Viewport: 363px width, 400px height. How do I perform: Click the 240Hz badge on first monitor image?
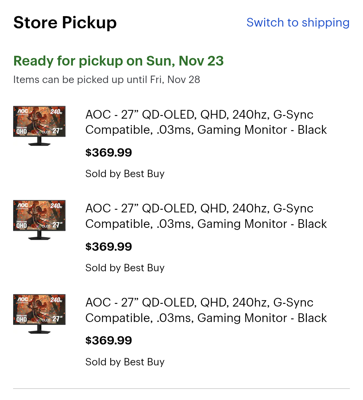click(x=56, y=112)
